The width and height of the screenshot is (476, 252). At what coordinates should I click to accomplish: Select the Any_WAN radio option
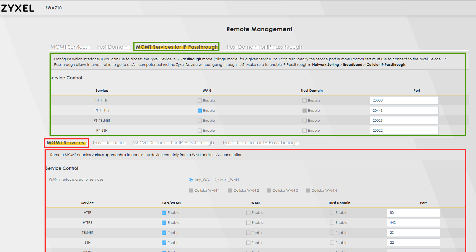pyautogui.click(x=191, y=180)
